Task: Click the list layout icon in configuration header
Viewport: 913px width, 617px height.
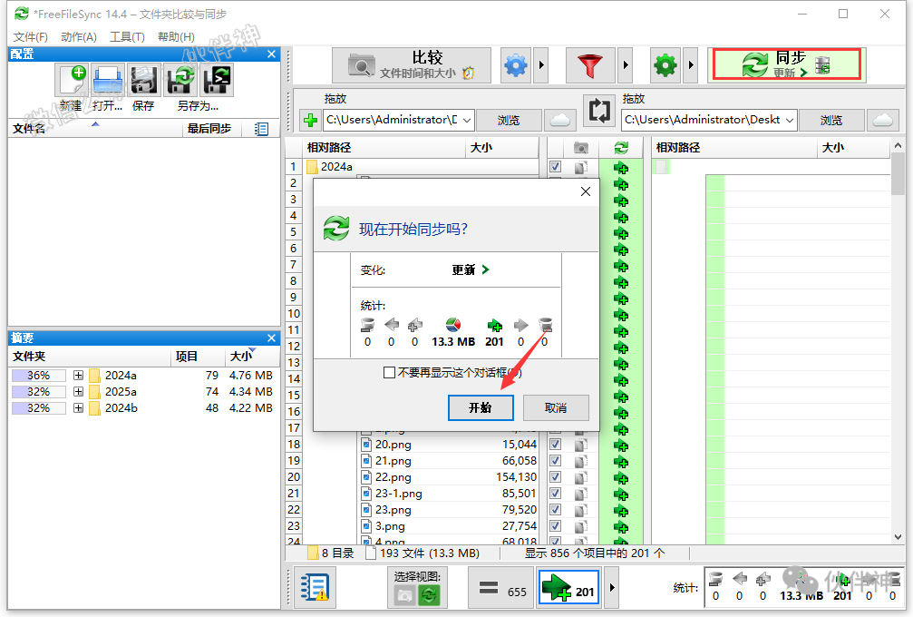Action: pos(261,129)
